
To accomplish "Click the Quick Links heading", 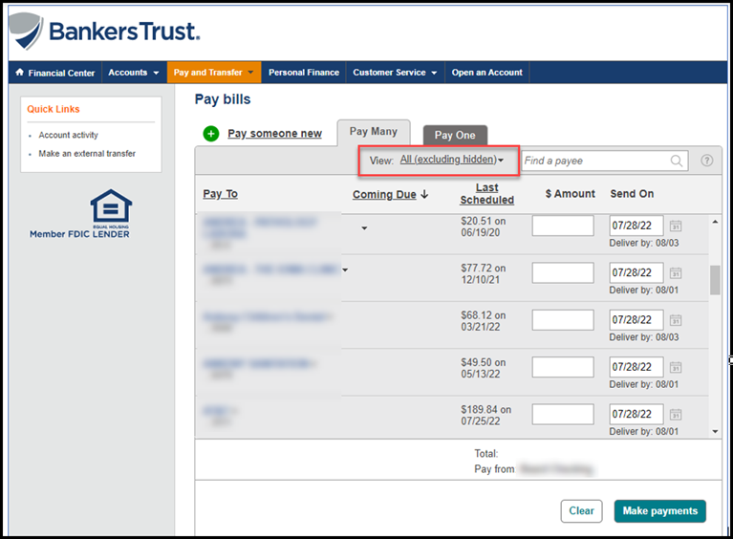I will coord(53,109).
